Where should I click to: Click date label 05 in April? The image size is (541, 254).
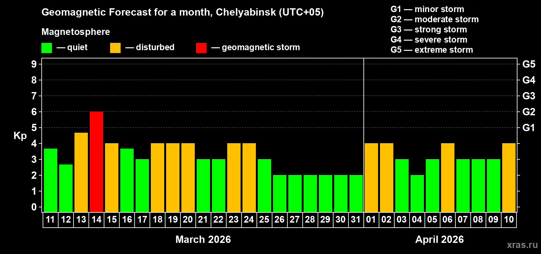(432, 220)
